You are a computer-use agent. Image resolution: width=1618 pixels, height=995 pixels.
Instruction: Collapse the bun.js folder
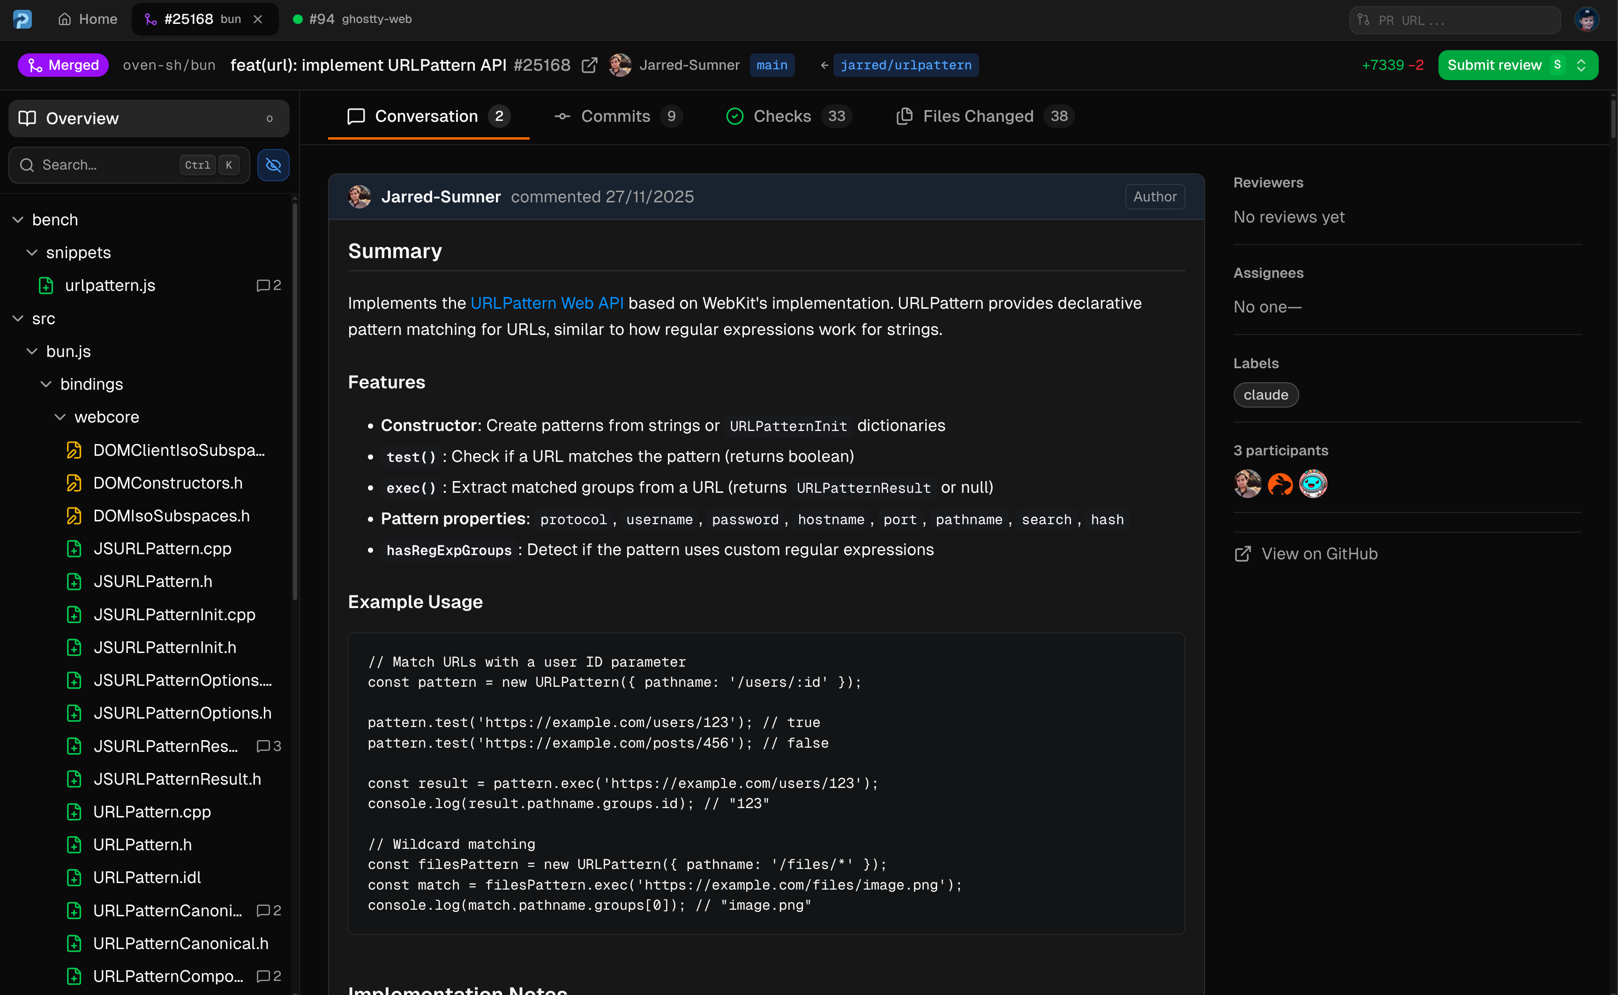click(31, 351)
